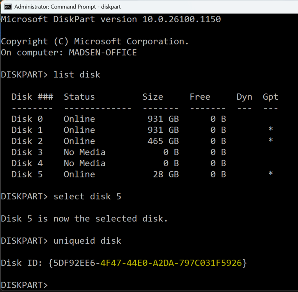
Task: Click the 'Disk 1' row label
Action: (27, 130)
